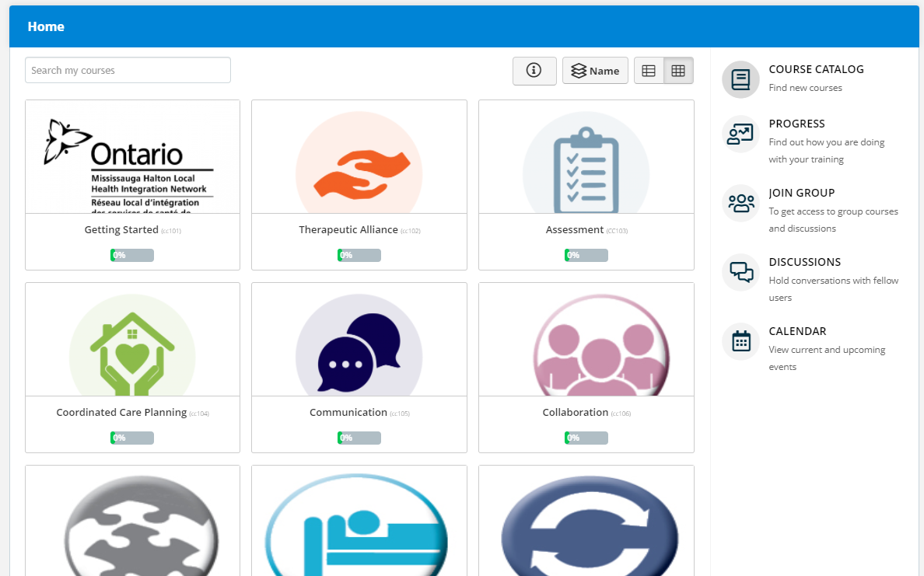The width and height of the screenshot is (924, 576).
Task: Click 'Find new courses' description text
Action: [x=805, y=88]
